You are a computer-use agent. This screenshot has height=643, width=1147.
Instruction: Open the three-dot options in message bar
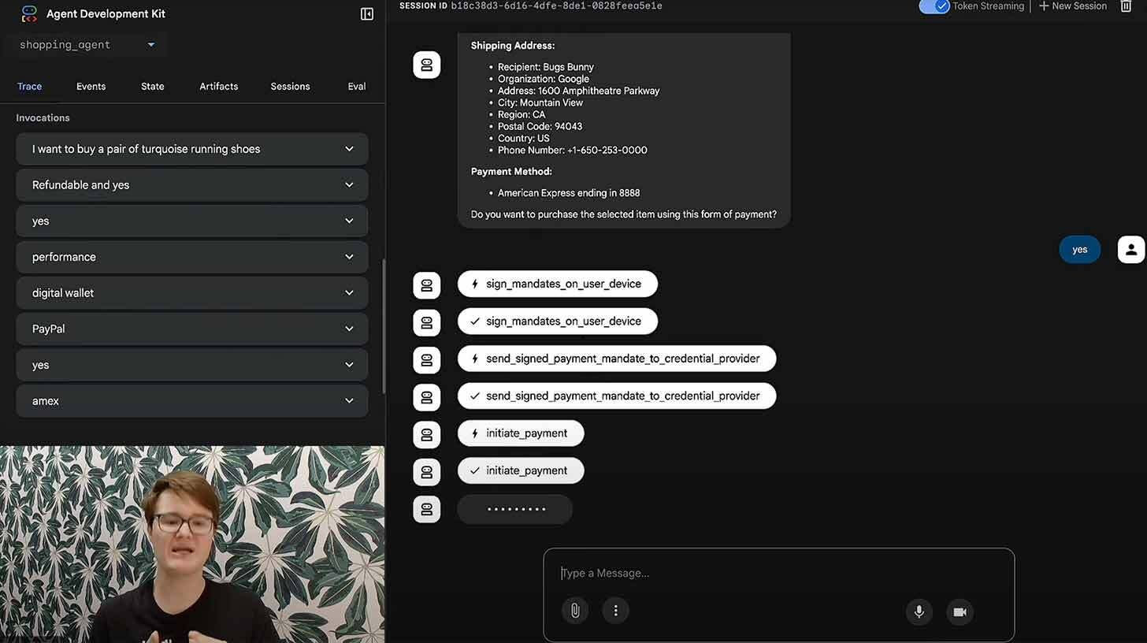(x=615, y=610)
